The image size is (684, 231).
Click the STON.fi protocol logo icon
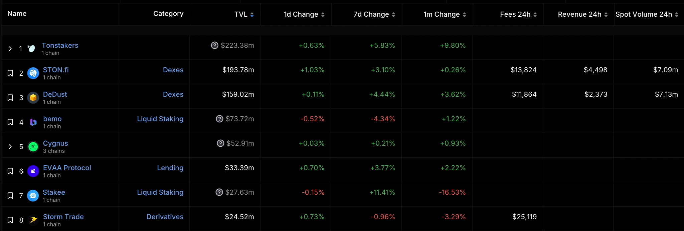(33, 73)
